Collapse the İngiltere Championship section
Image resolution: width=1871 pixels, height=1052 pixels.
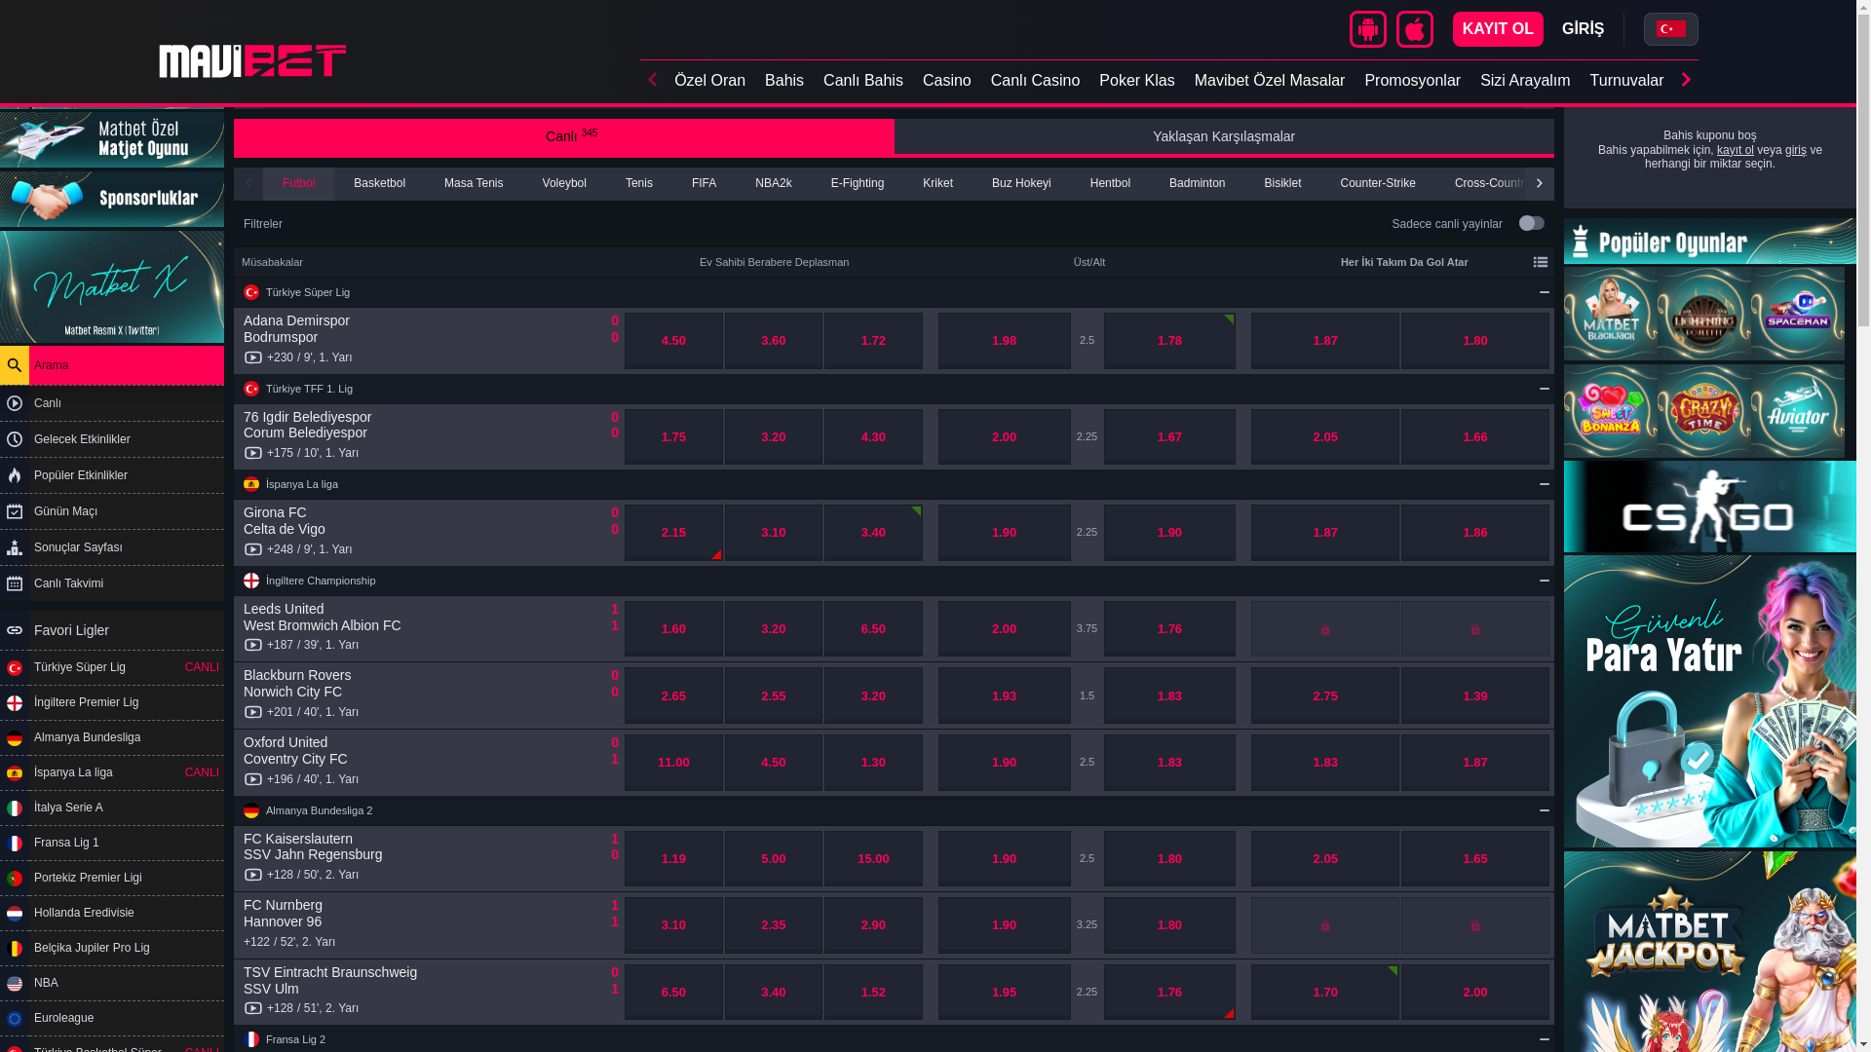point(1544,581)
